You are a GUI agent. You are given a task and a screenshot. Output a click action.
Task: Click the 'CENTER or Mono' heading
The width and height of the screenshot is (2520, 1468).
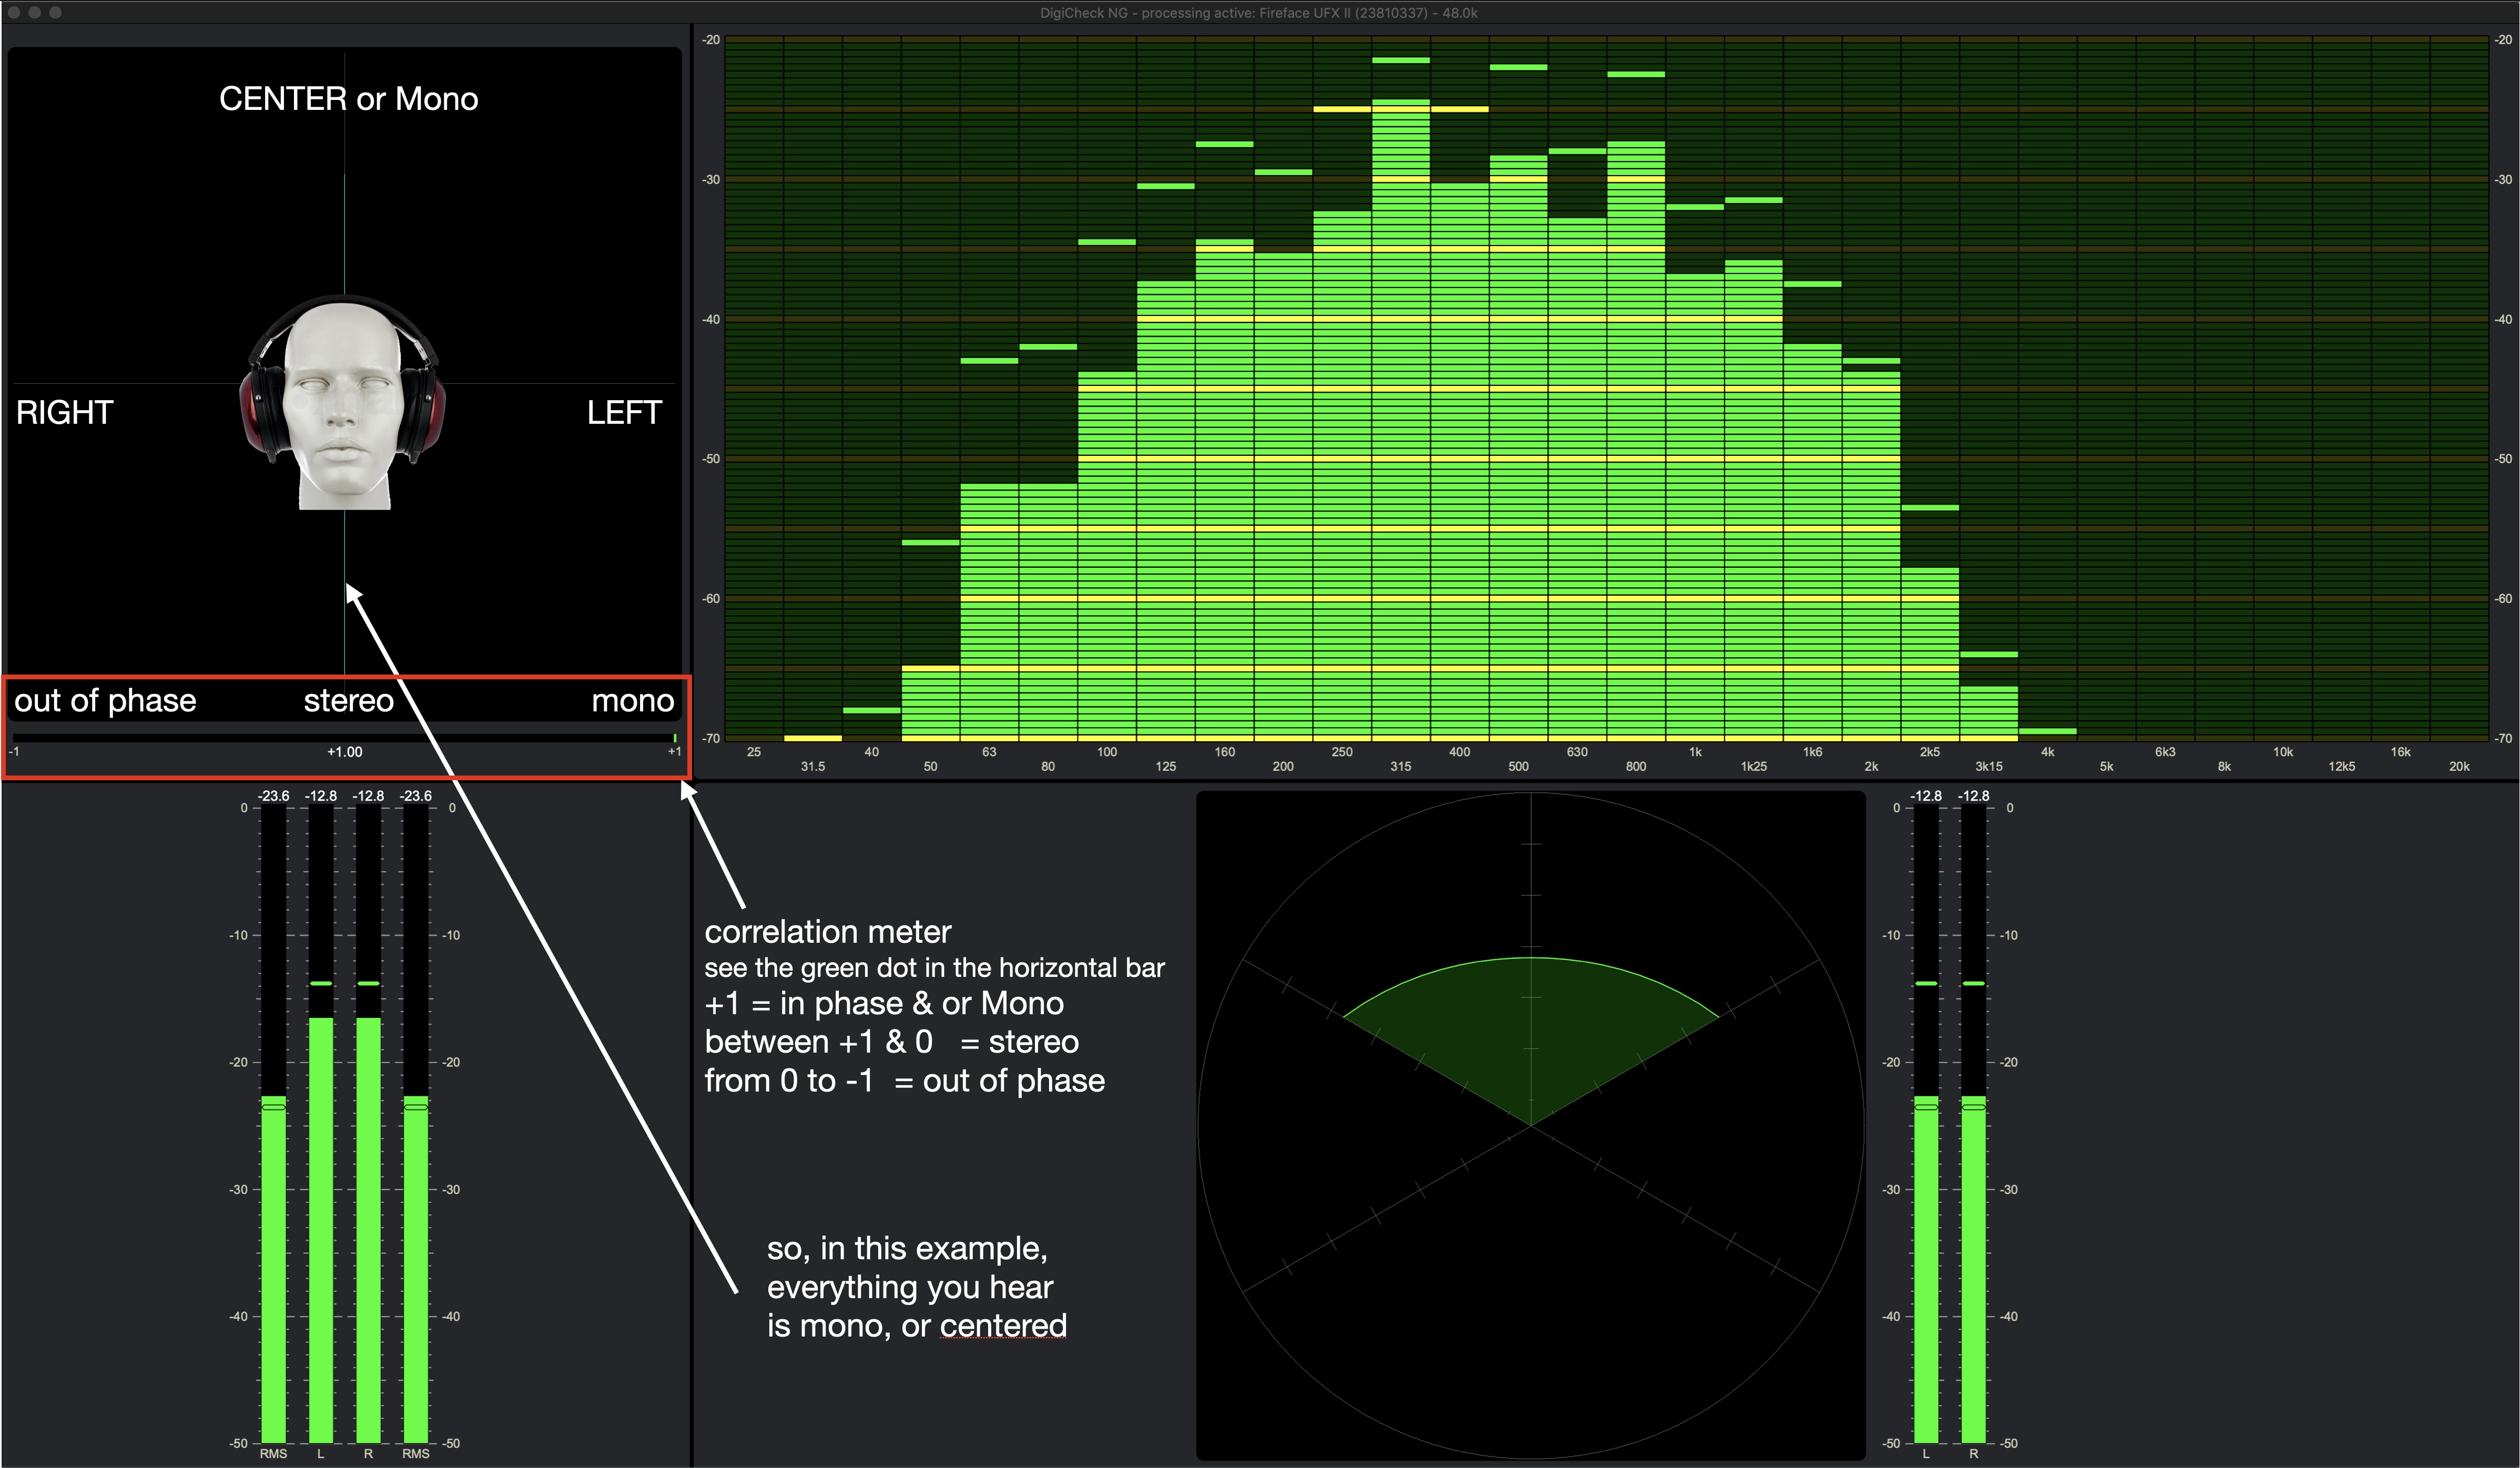tap(348, 99)
